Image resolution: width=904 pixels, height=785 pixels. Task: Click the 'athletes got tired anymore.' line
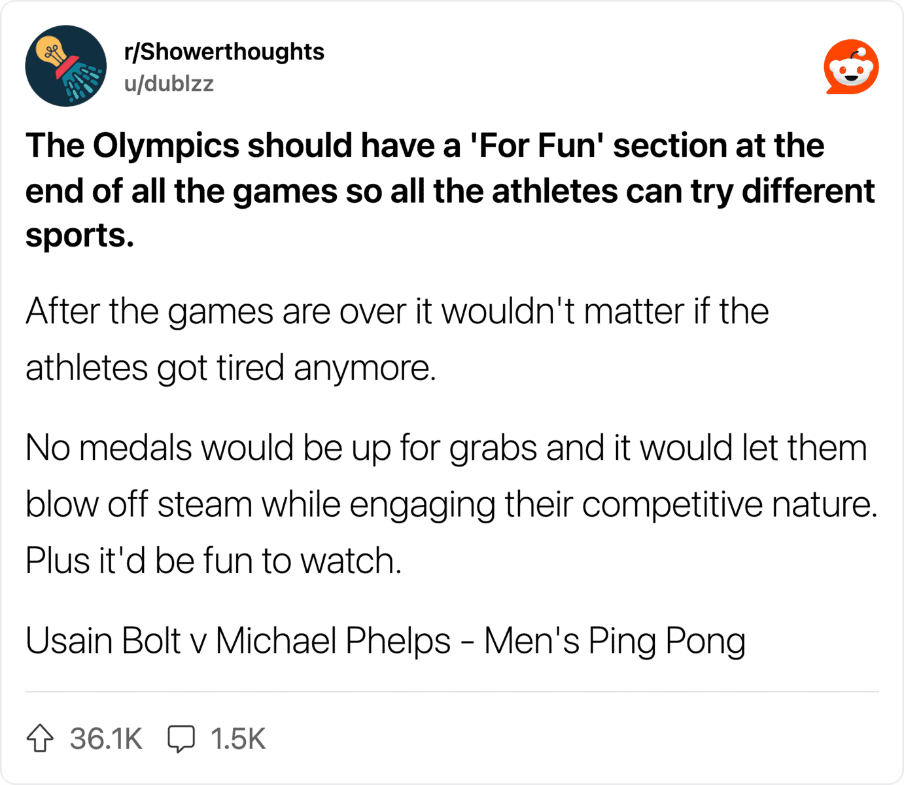[231, 368]
